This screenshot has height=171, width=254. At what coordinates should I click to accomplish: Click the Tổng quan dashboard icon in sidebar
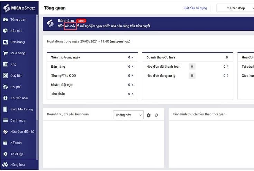(5, 20)
